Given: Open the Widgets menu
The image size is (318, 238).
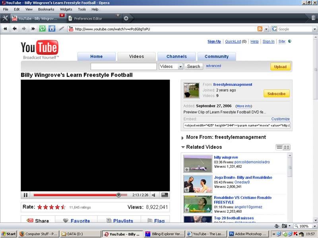Looking at the screenshot, I should [66, 9].
